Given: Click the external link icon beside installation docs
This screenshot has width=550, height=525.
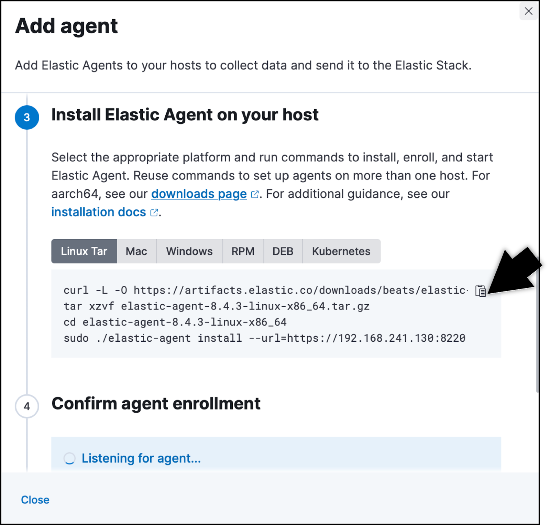Looking at the screenshot, I should (154, 213).
